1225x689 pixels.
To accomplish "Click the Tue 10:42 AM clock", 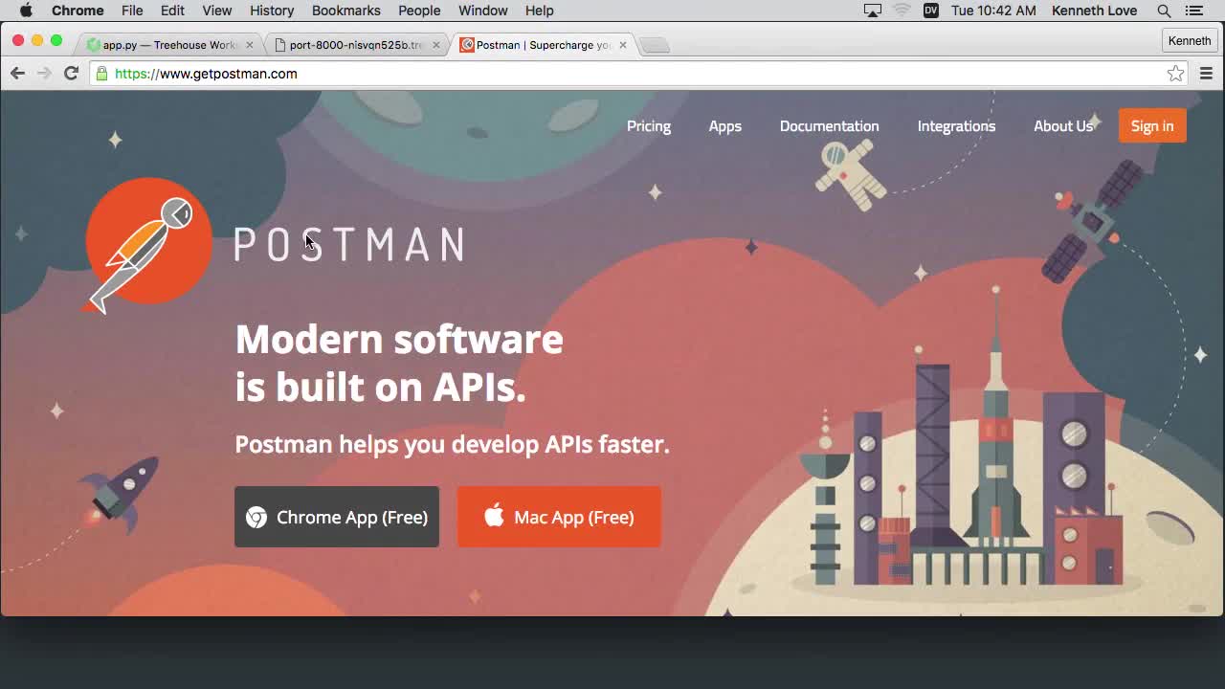I will 993,11.
